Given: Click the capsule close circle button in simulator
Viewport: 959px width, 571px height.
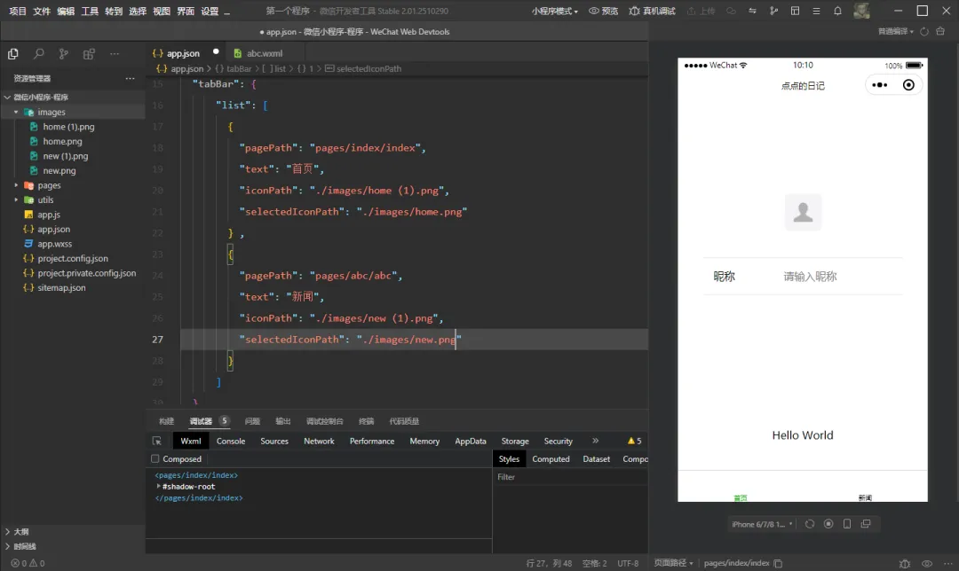Looking at the screenshot, I should click(x=909, y=85).
